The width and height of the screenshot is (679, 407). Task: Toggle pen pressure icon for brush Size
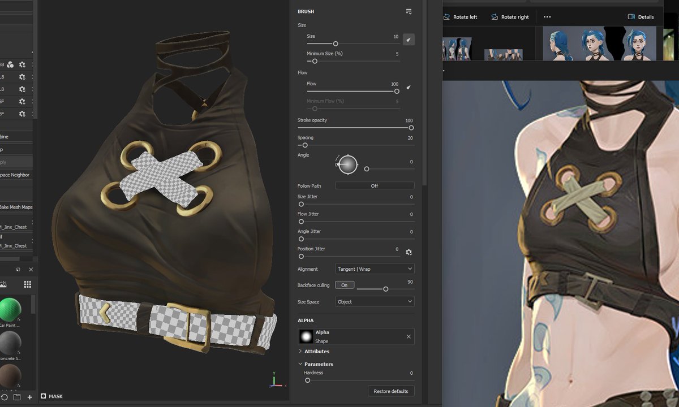click(409, 40)
